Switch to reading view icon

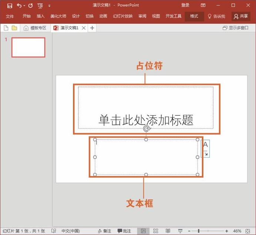tap(168, 231)
